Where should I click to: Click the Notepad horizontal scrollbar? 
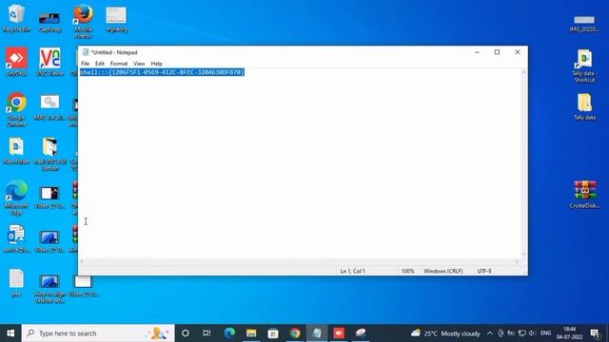click(x=299, y=262)
